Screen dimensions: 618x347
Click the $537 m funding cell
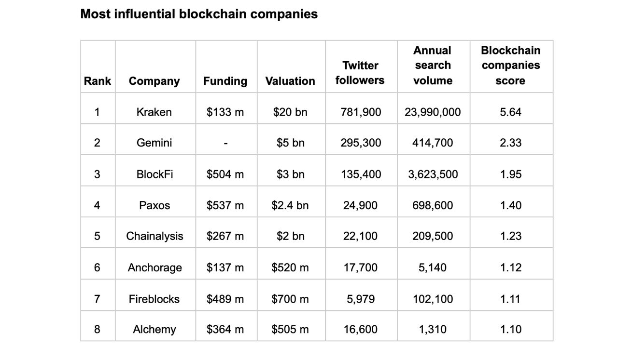(225, 205)
